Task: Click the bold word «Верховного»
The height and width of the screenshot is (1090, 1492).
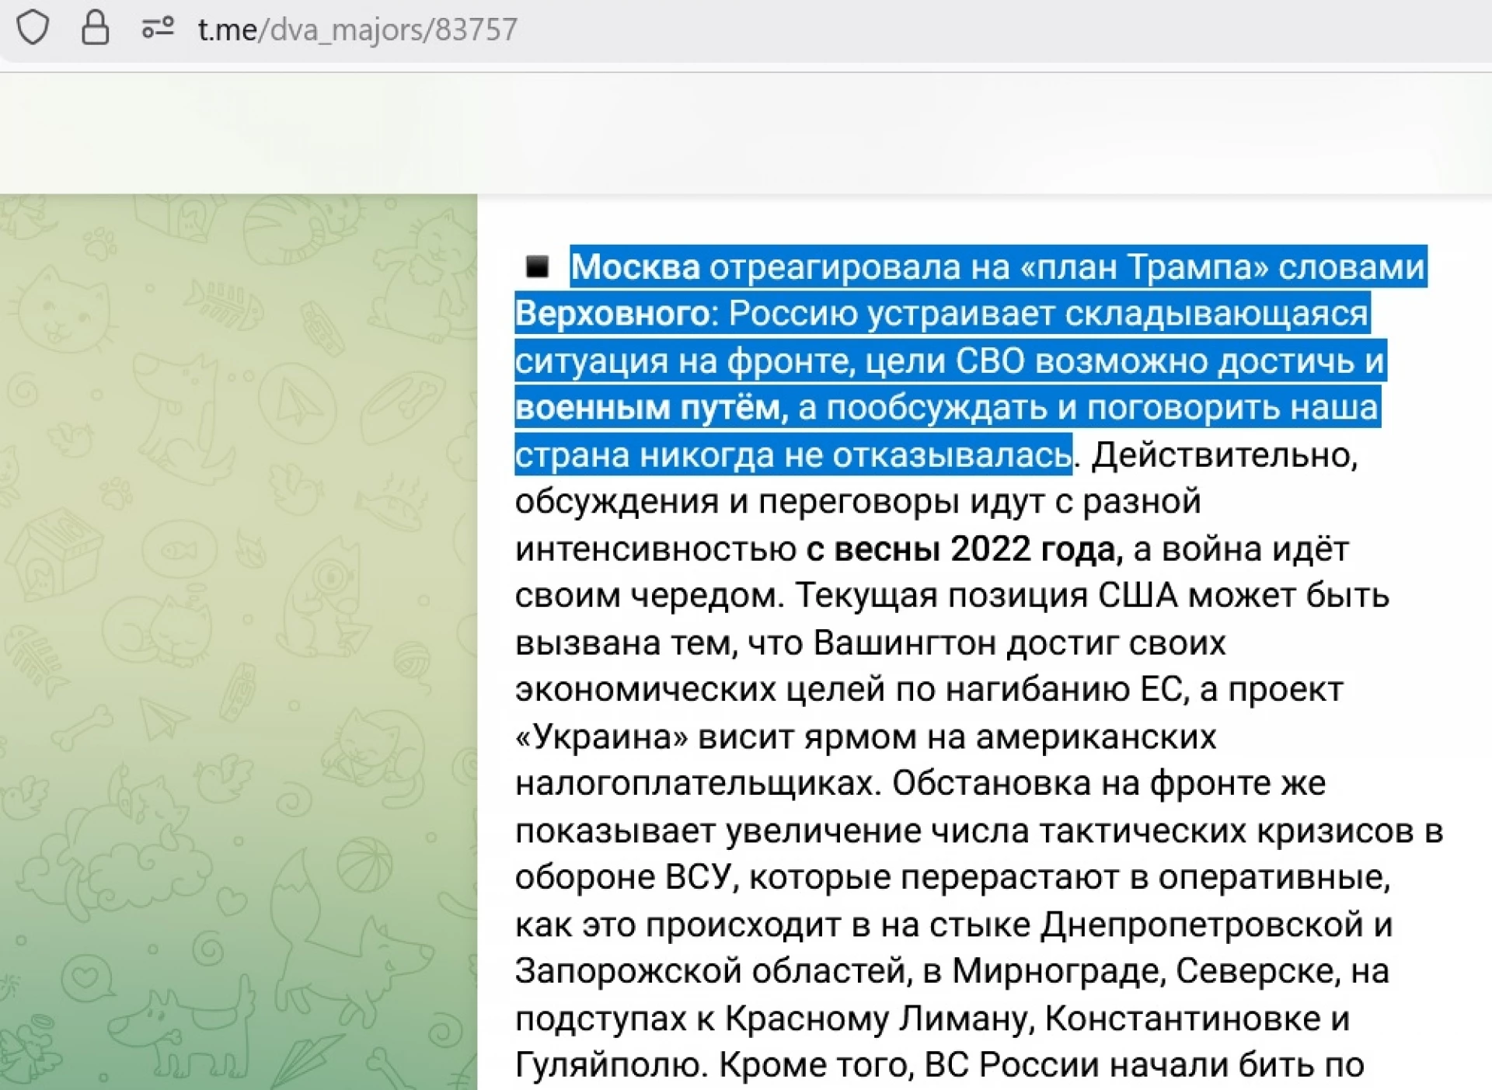Action: click(x=611, y=314)
